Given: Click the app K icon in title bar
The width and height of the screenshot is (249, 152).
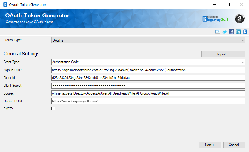Looking at the screenshot, I should coord(5,4).
